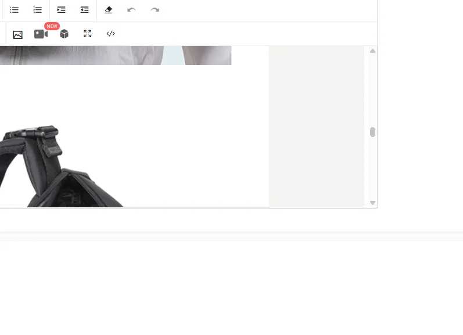Clear formatting with the eraser icon
Image resolution: width=463 pixels, height=335 pixels.
click(x=109, y=10)
